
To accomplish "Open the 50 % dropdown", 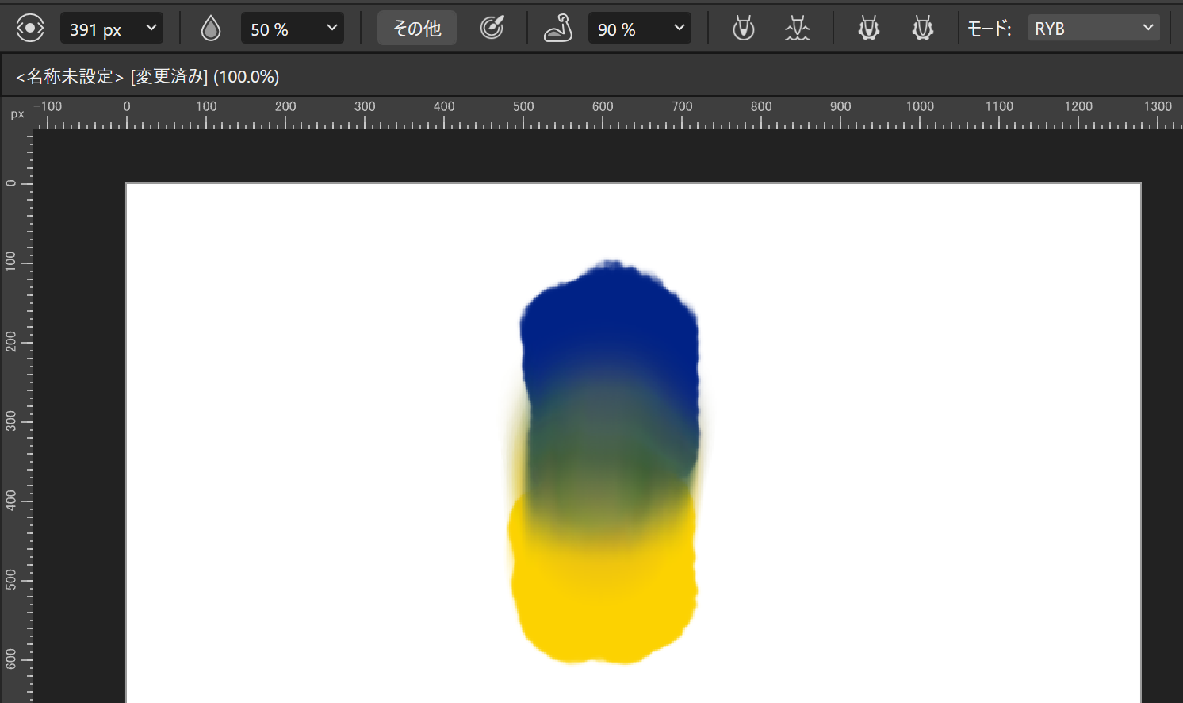I will point(292,29).
